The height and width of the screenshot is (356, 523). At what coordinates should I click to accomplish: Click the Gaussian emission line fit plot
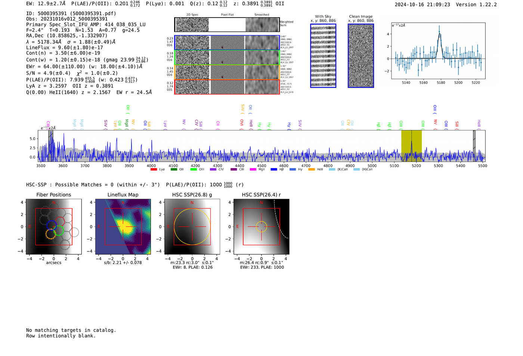(438, 51)
